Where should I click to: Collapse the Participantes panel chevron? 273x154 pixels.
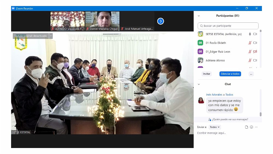tap(199, 16)
